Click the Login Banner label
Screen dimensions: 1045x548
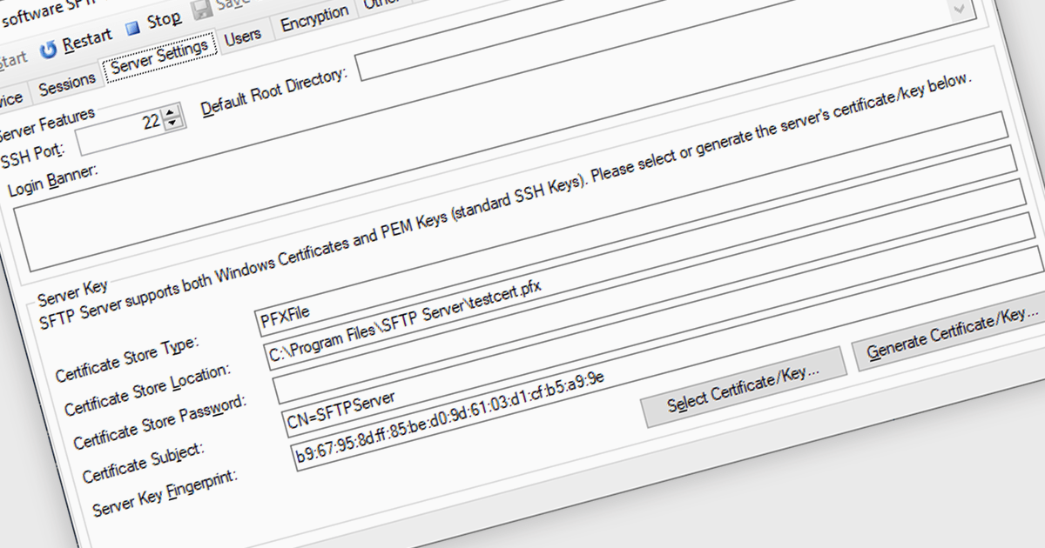point(54,178)
